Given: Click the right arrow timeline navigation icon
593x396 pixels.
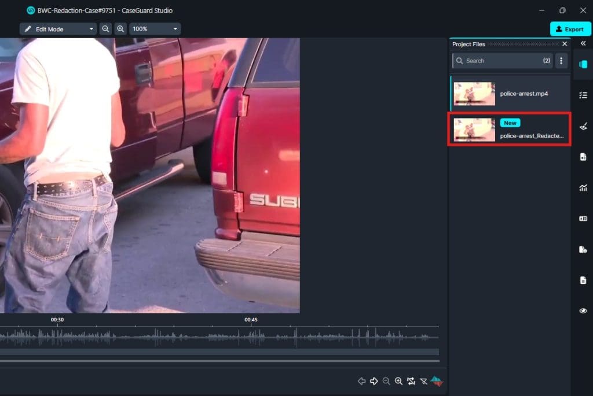Looking at the screenshot, I should point(374,381).
